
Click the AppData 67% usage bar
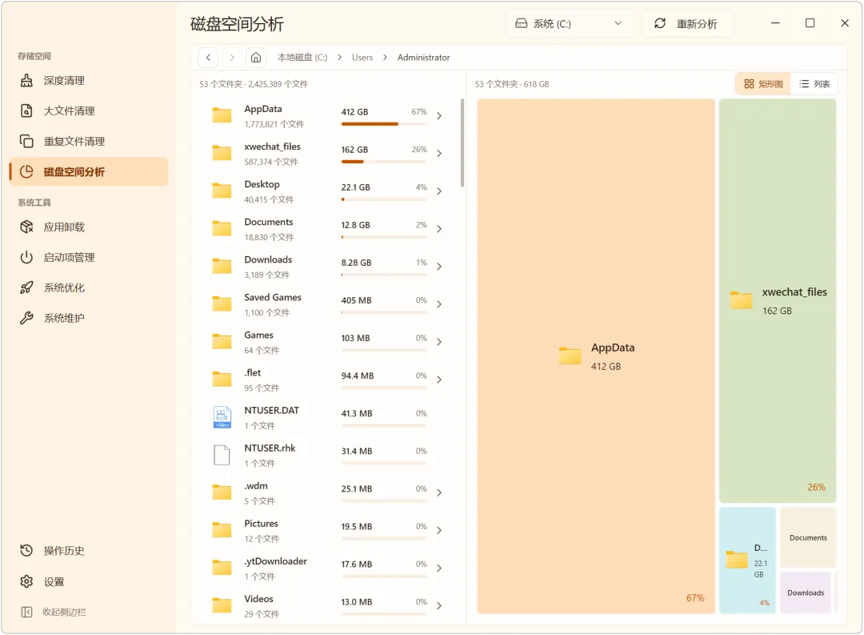click(x=384, y=124)
